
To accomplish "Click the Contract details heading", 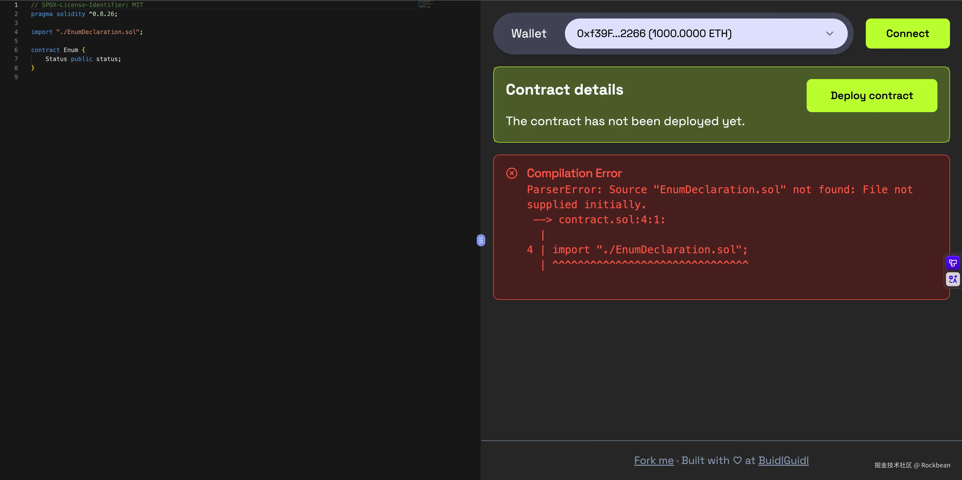I will point(564,90).
